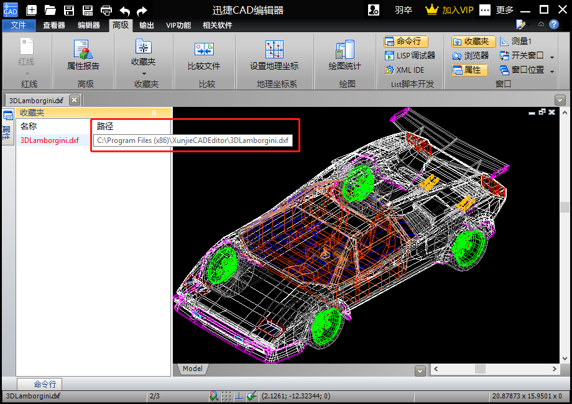Open the LISP调试器 debugger

[410, 55]
